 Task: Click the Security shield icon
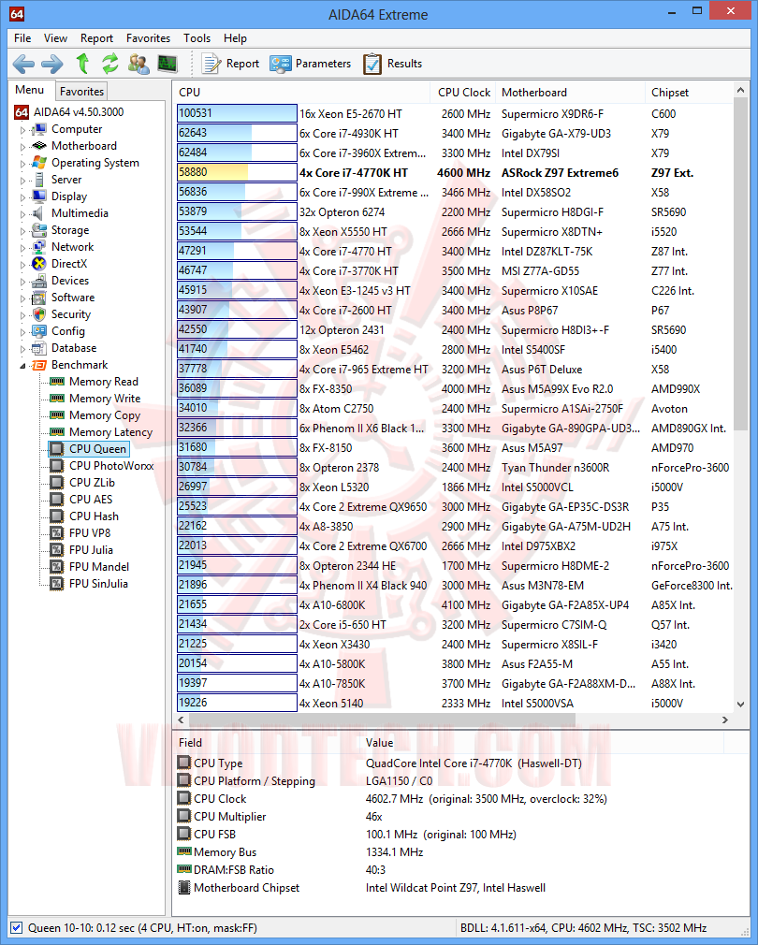click(x=39, y=314)
